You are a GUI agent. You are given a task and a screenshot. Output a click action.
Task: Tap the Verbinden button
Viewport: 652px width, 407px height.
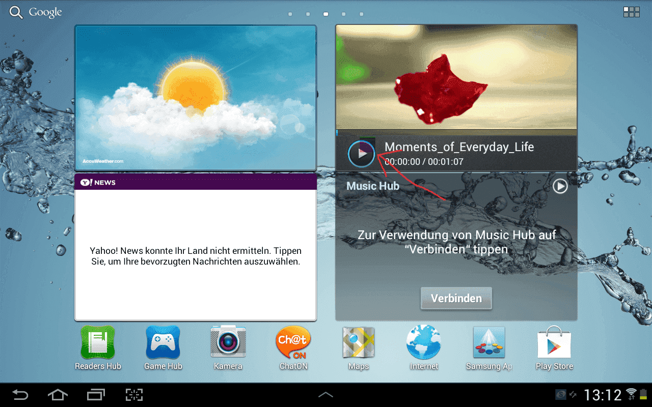[456, 298]
